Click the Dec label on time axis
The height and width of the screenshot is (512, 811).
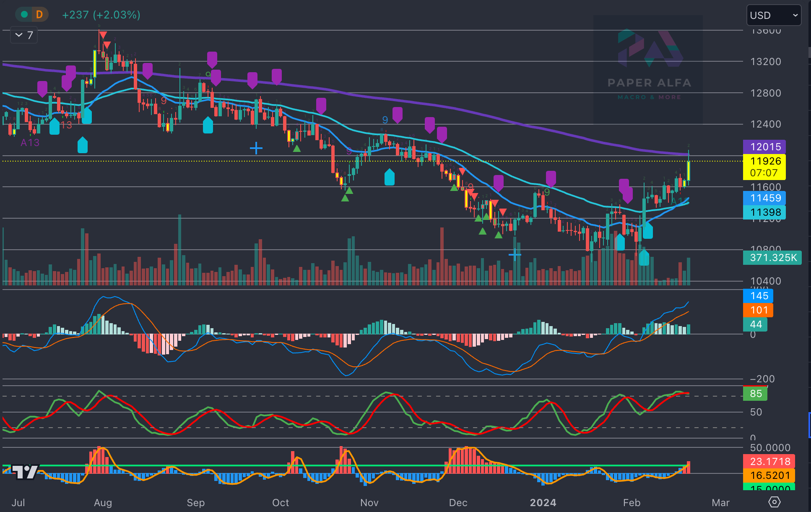tap(458, 502)
